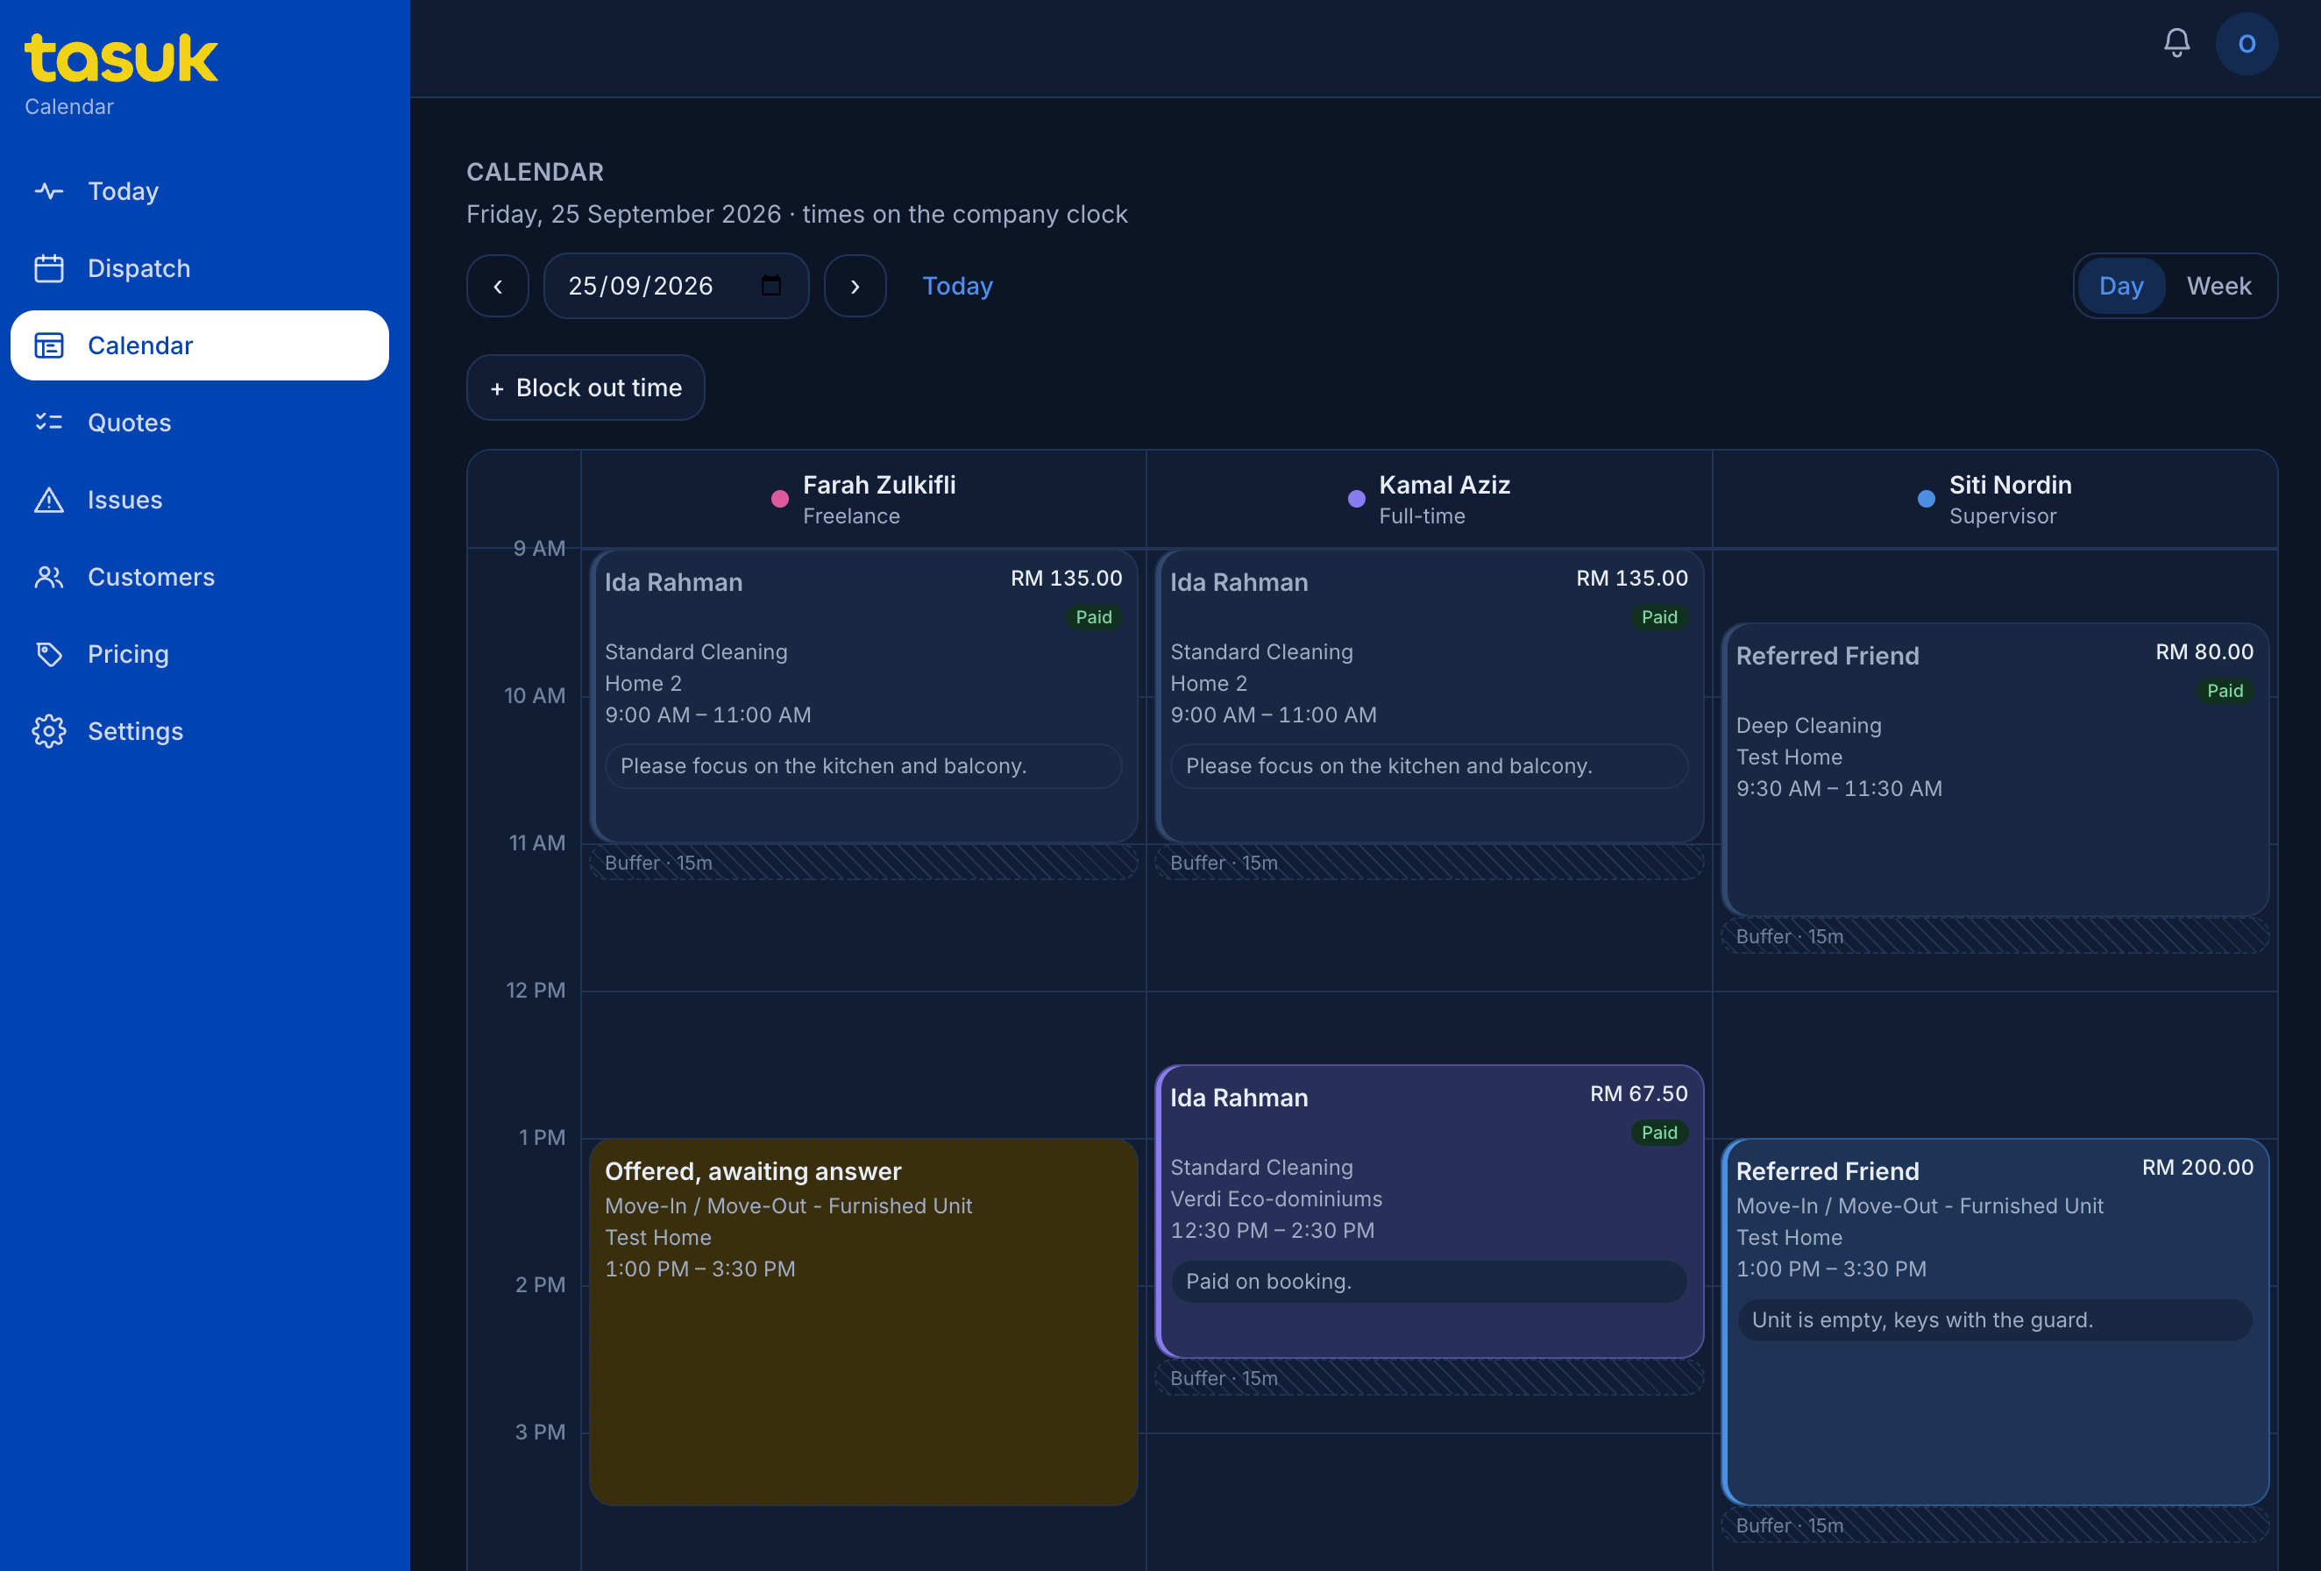
Task: Click the Today pulse icon in sidebar
Action: tap(49, 191)
